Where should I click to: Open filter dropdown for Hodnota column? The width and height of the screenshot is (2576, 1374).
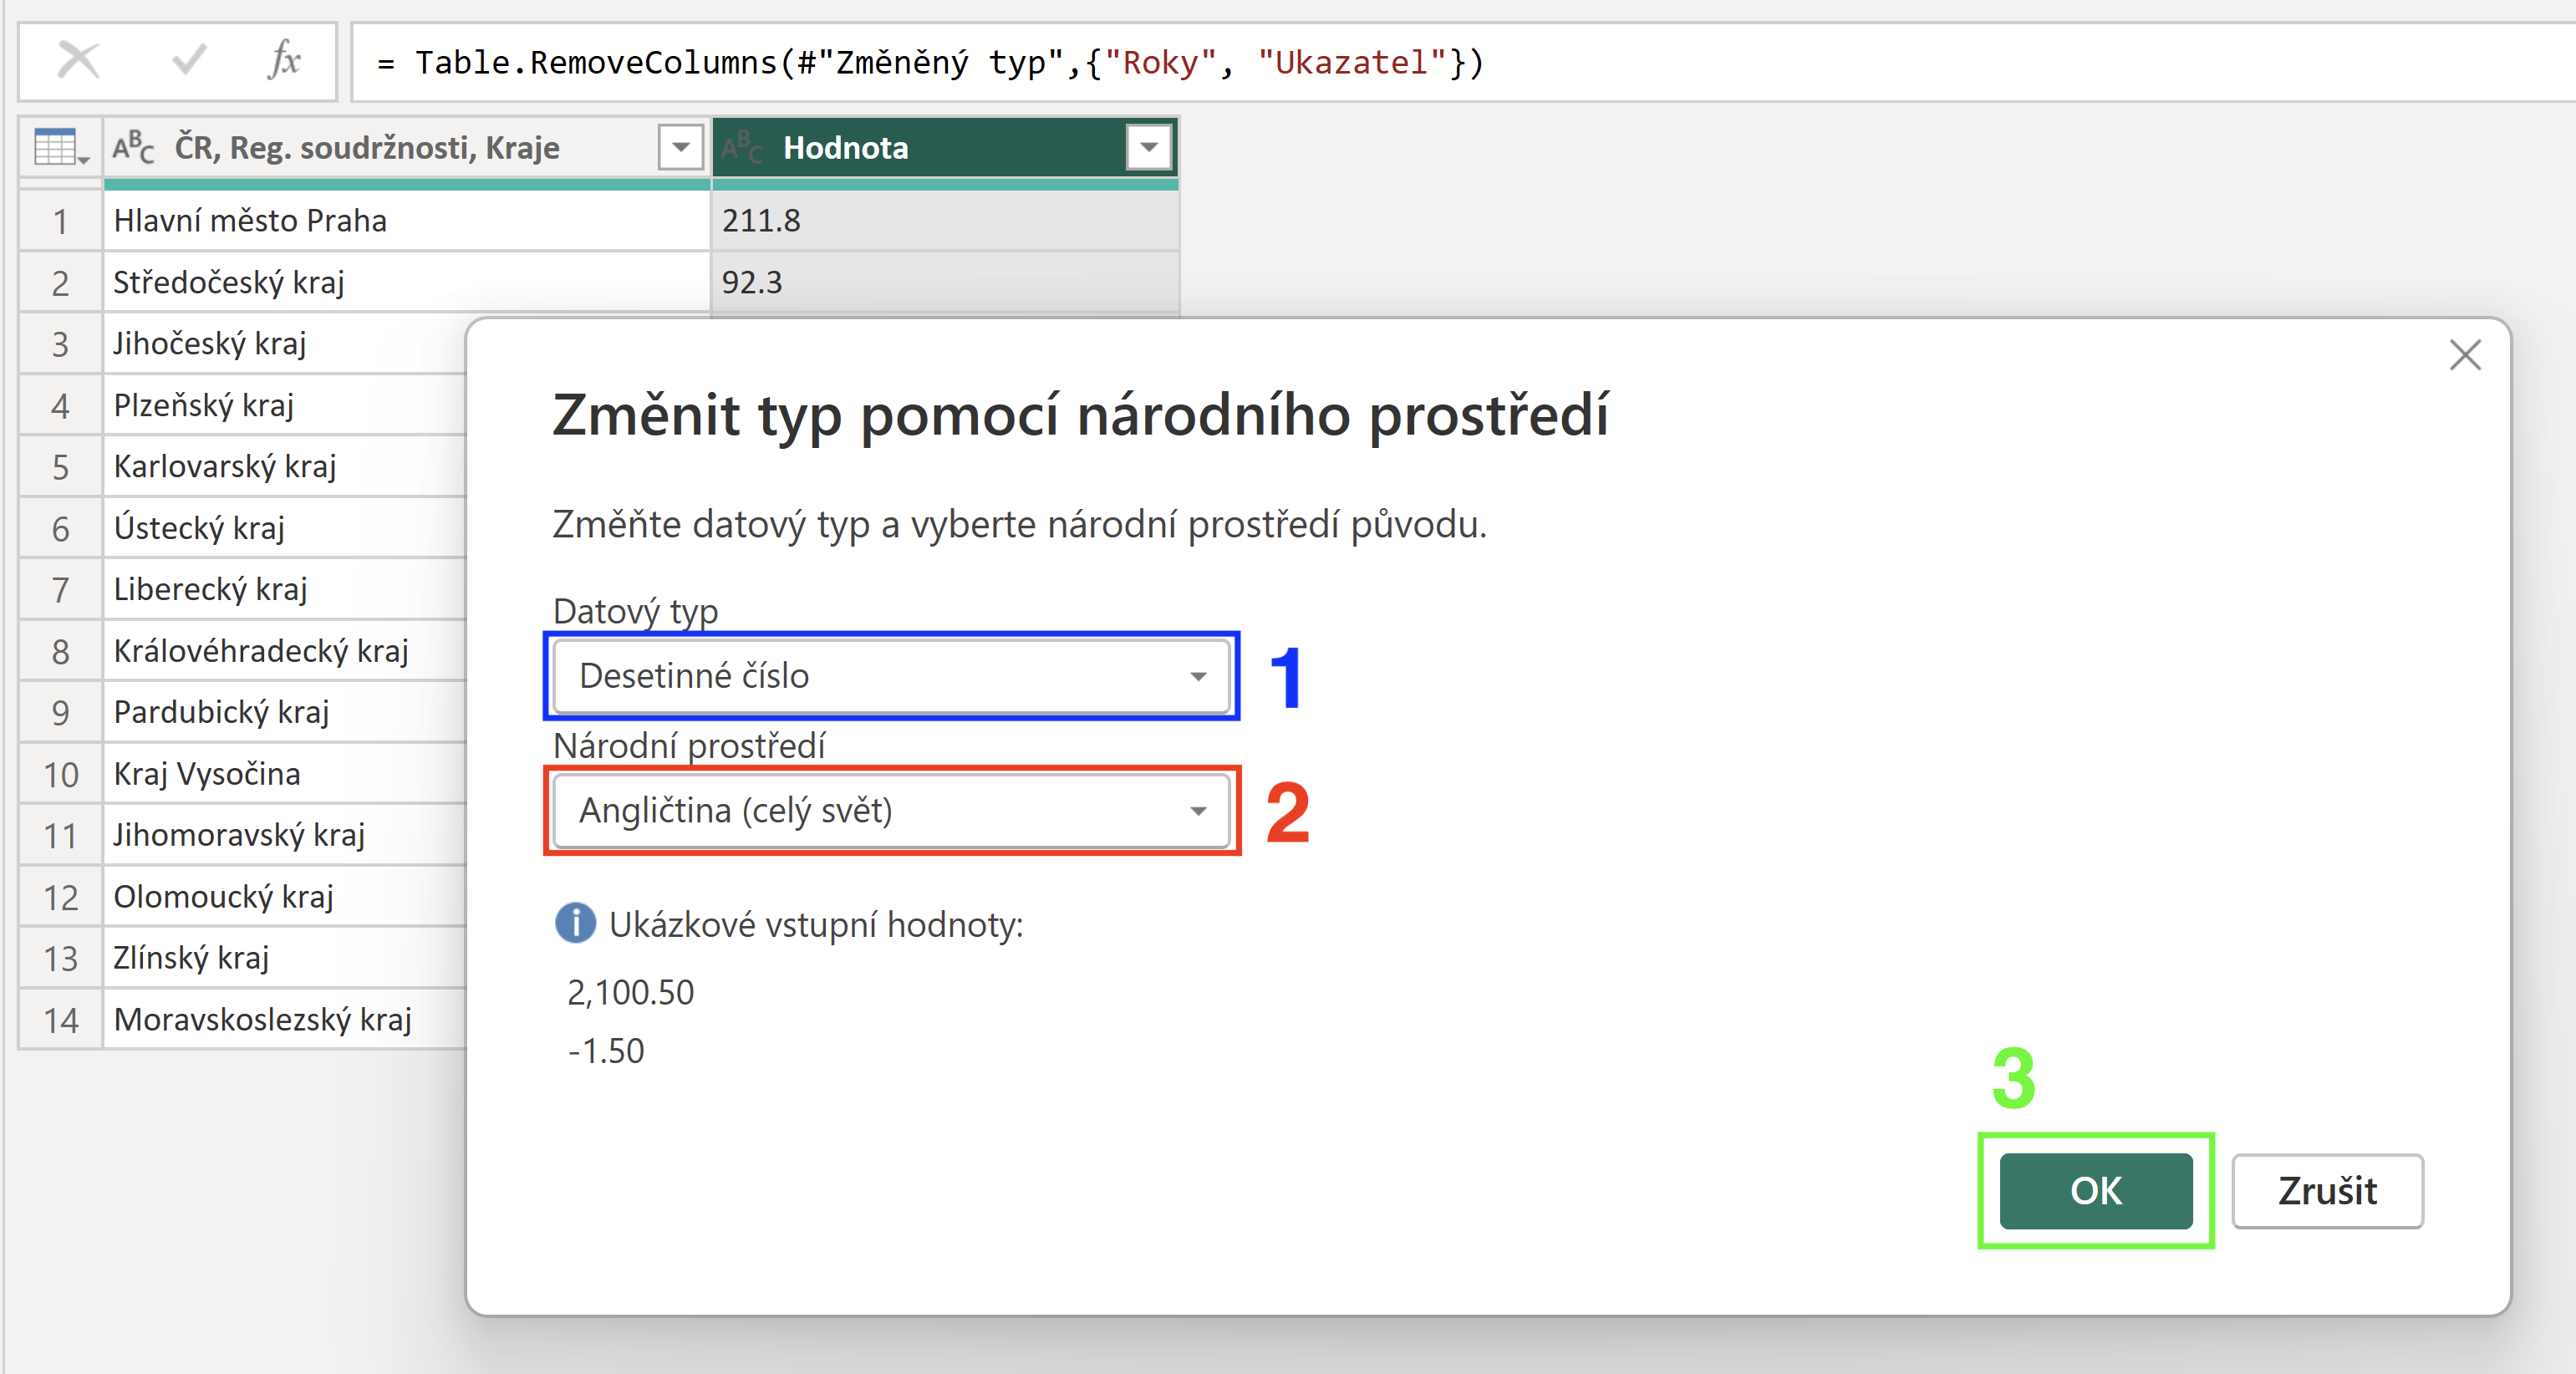coord(1149,148)
